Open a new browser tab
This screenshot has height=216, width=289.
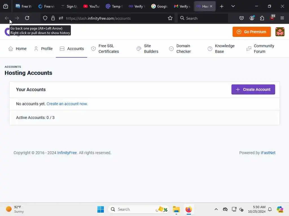222,6
